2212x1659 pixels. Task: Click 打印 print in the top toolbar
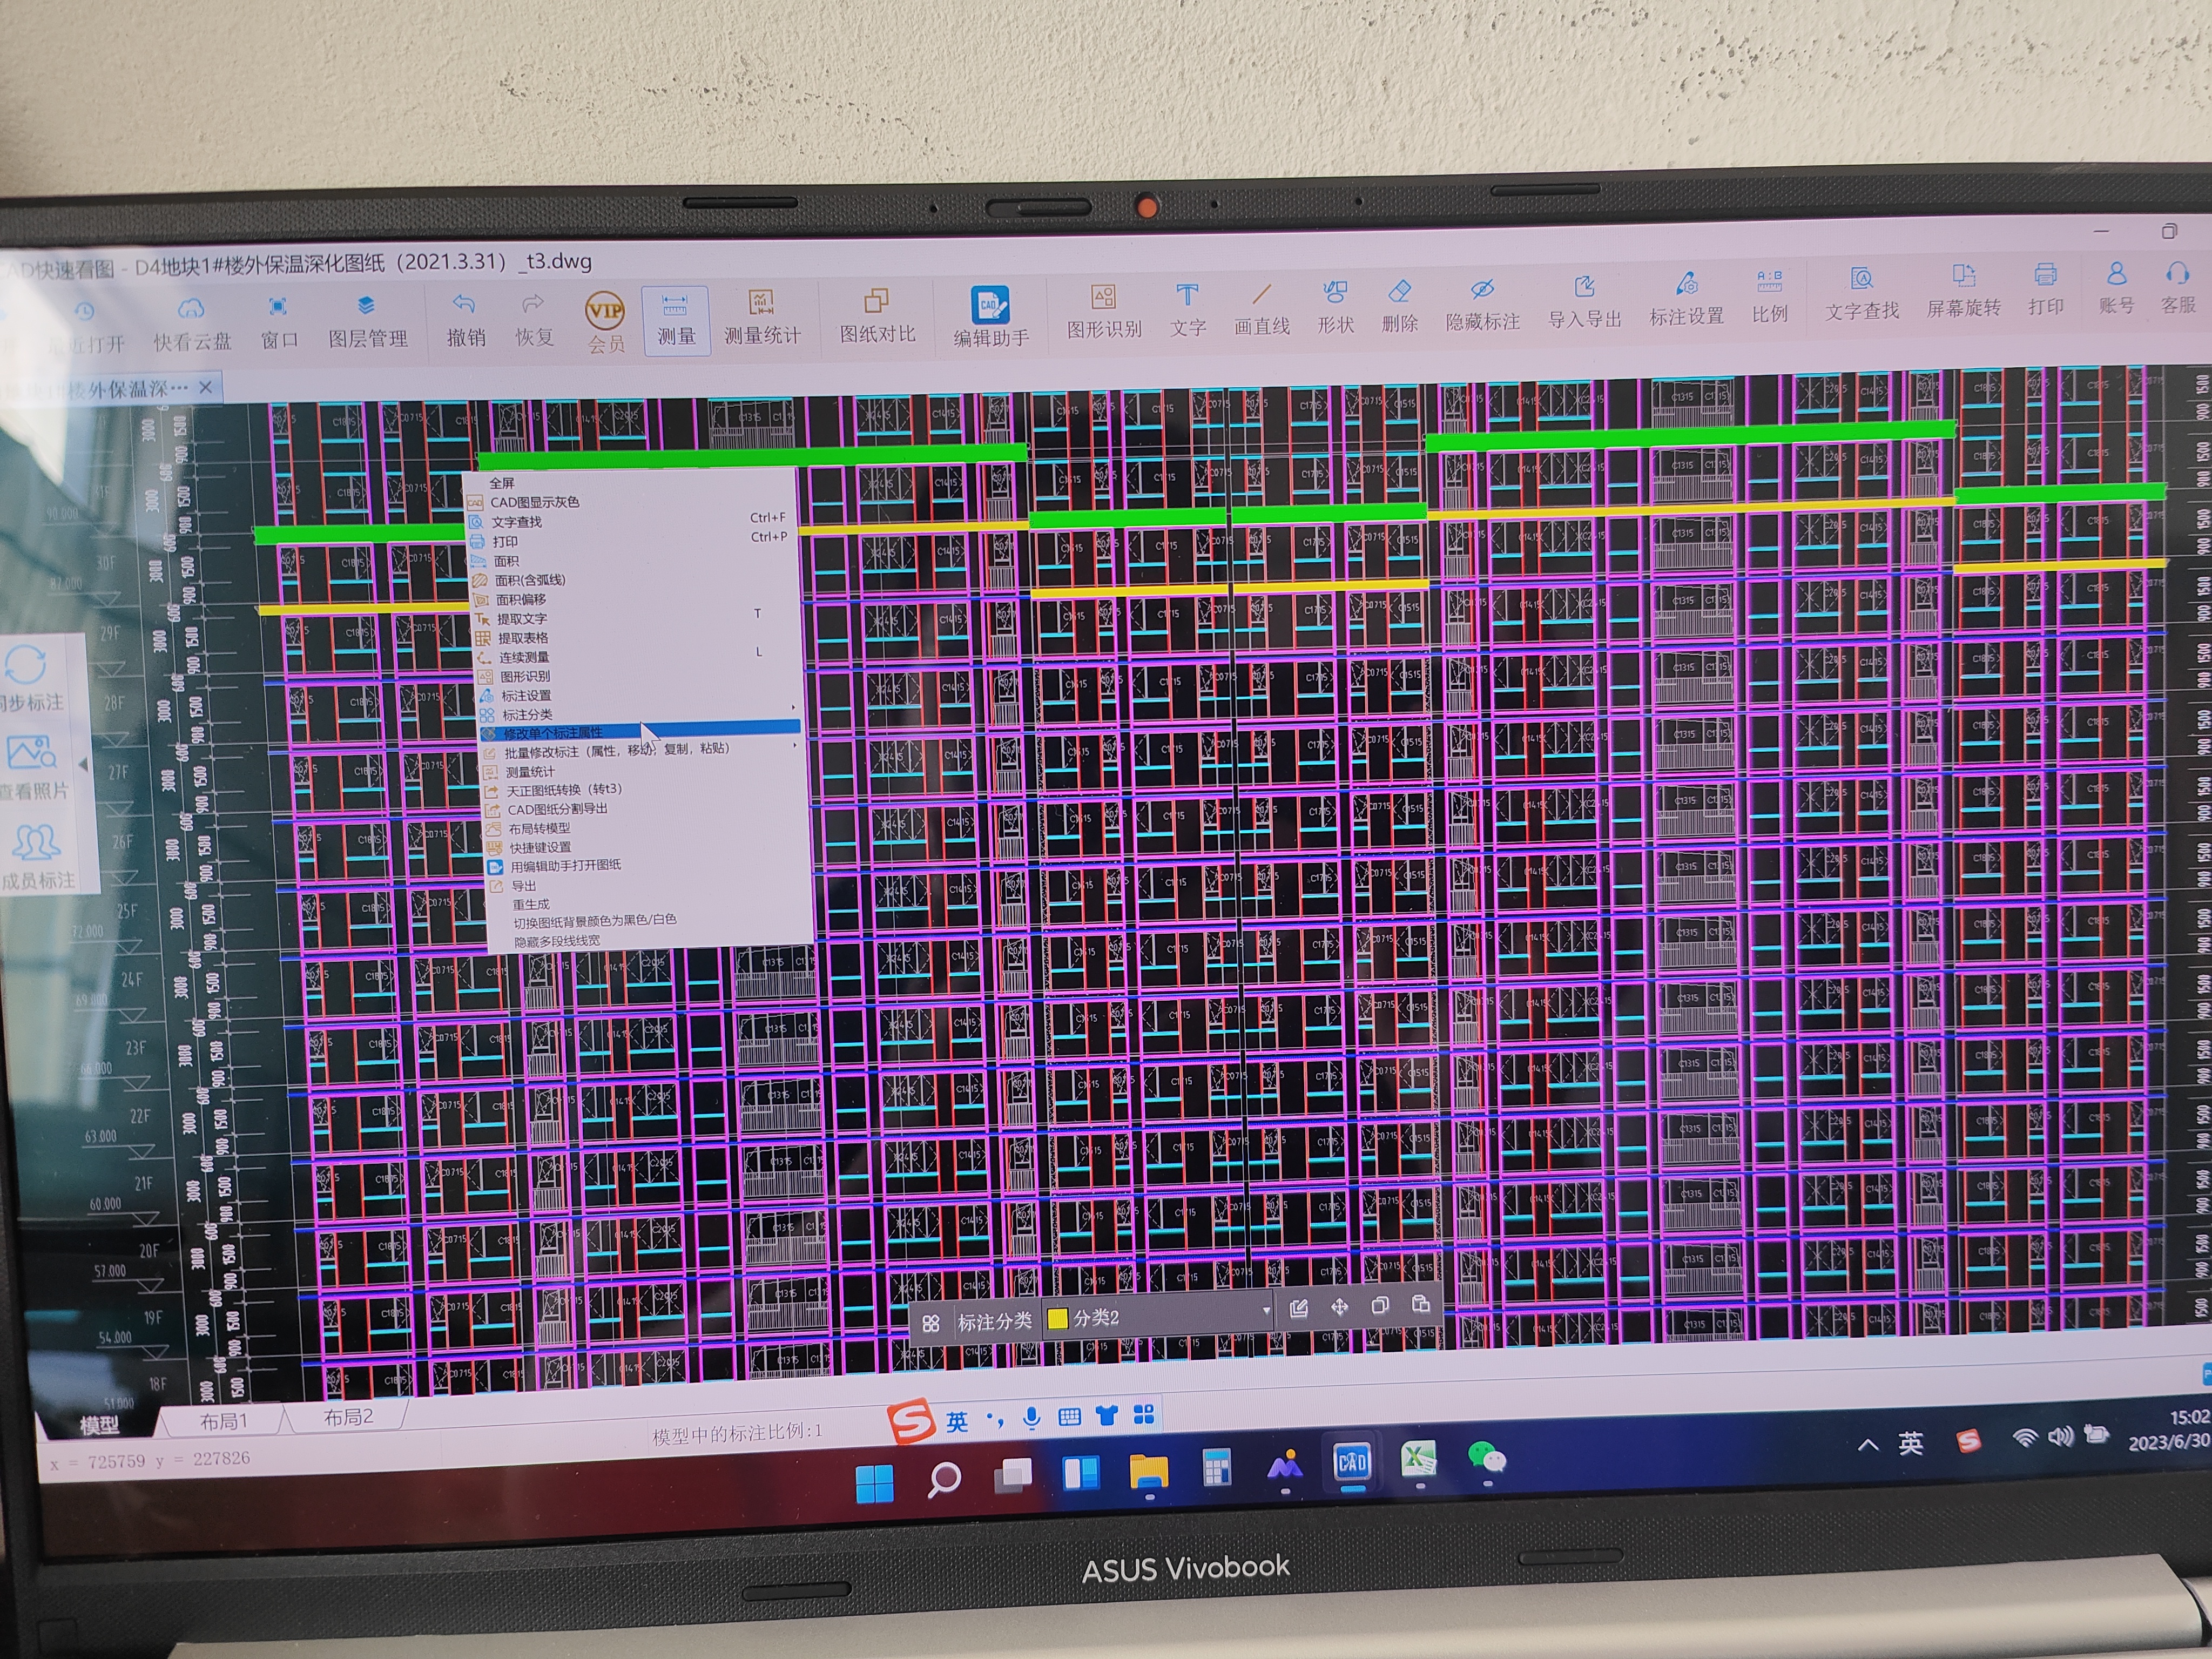(2046, 289)
